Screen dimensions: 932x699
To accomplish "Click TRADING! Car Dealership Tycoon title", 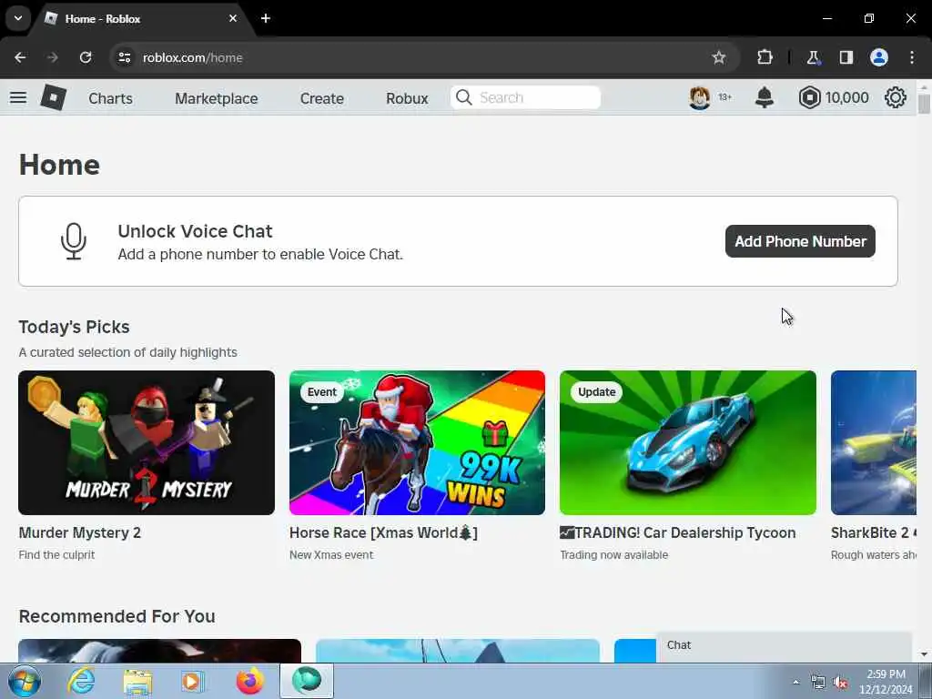I will pos(677,532).
